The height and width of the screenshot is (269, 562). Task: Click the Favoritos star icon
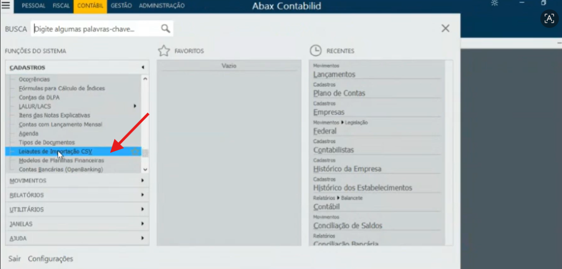[x=164, y=51]
